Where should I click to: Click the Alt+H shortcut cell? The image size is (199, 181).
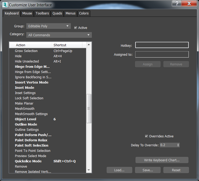point(57,56)
